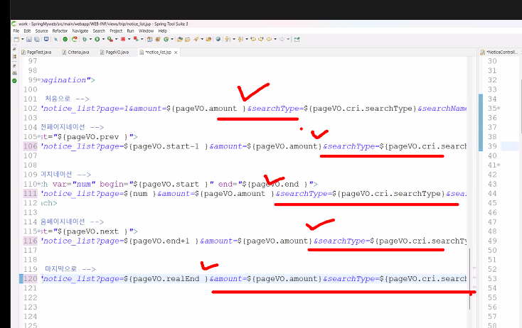Open the terminal/console toolbar icon

click(46, 39)
